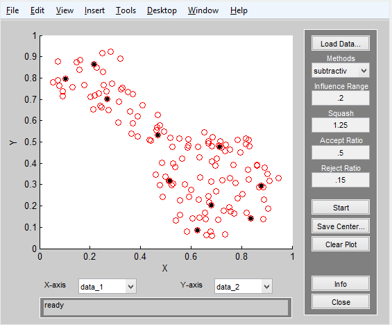Click the Squash value field 1.25

(x=341, y=125)
